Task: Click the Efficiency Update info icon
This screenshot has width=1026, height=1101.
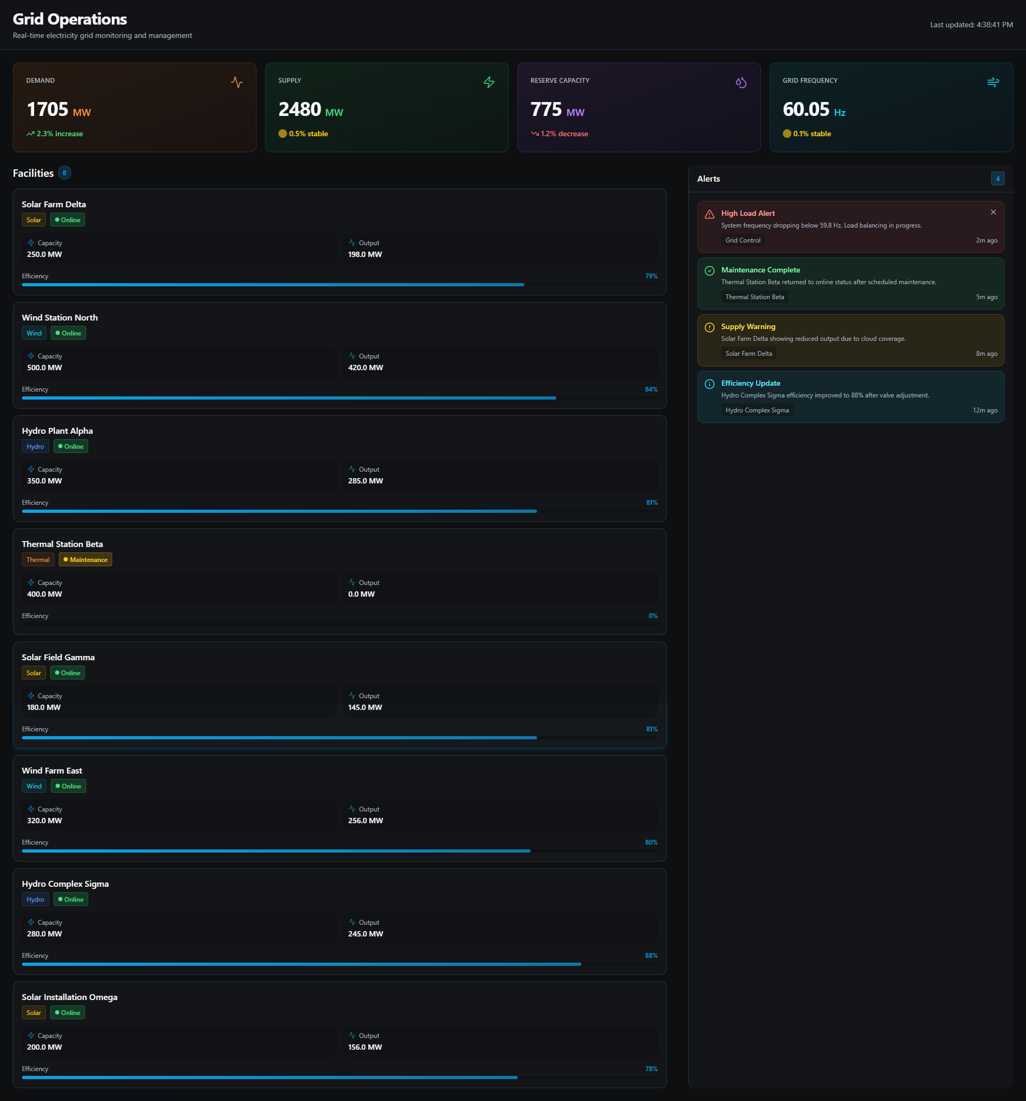Action: pos(710,383)
